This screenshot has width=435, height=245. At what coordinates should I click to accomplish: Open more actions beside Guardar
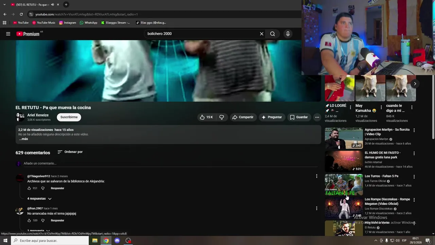[x=317, y=117]
